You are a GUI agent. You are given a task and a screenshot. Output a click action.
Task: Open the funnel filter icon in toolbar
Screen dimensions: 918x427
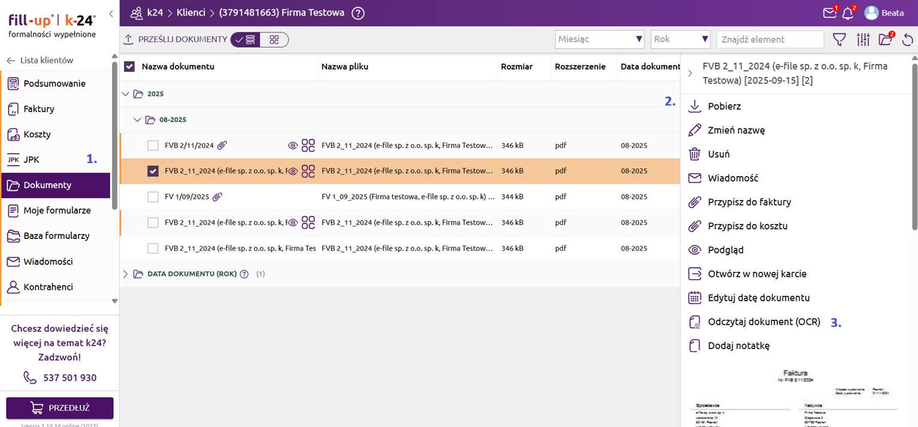pos(840,40)
